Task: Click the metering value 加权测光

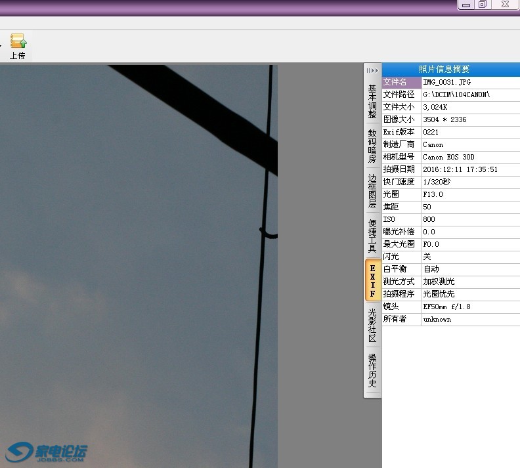Action: click(x=439, y=282)
